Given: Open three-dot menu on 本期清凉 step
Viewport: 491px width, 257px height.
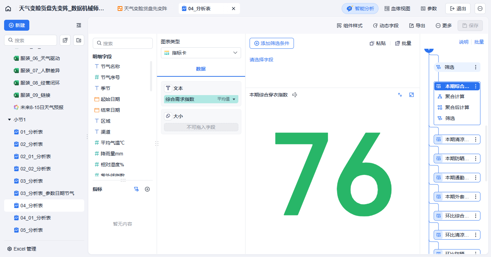Looking at the screenshot, I should pos(476,139).
